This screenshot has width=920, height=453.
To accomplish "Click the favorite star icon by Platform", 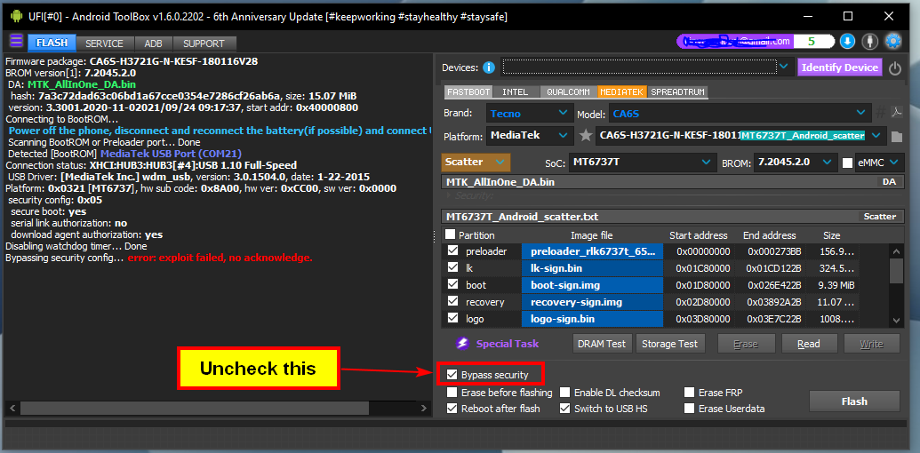I will coord(586,136).
